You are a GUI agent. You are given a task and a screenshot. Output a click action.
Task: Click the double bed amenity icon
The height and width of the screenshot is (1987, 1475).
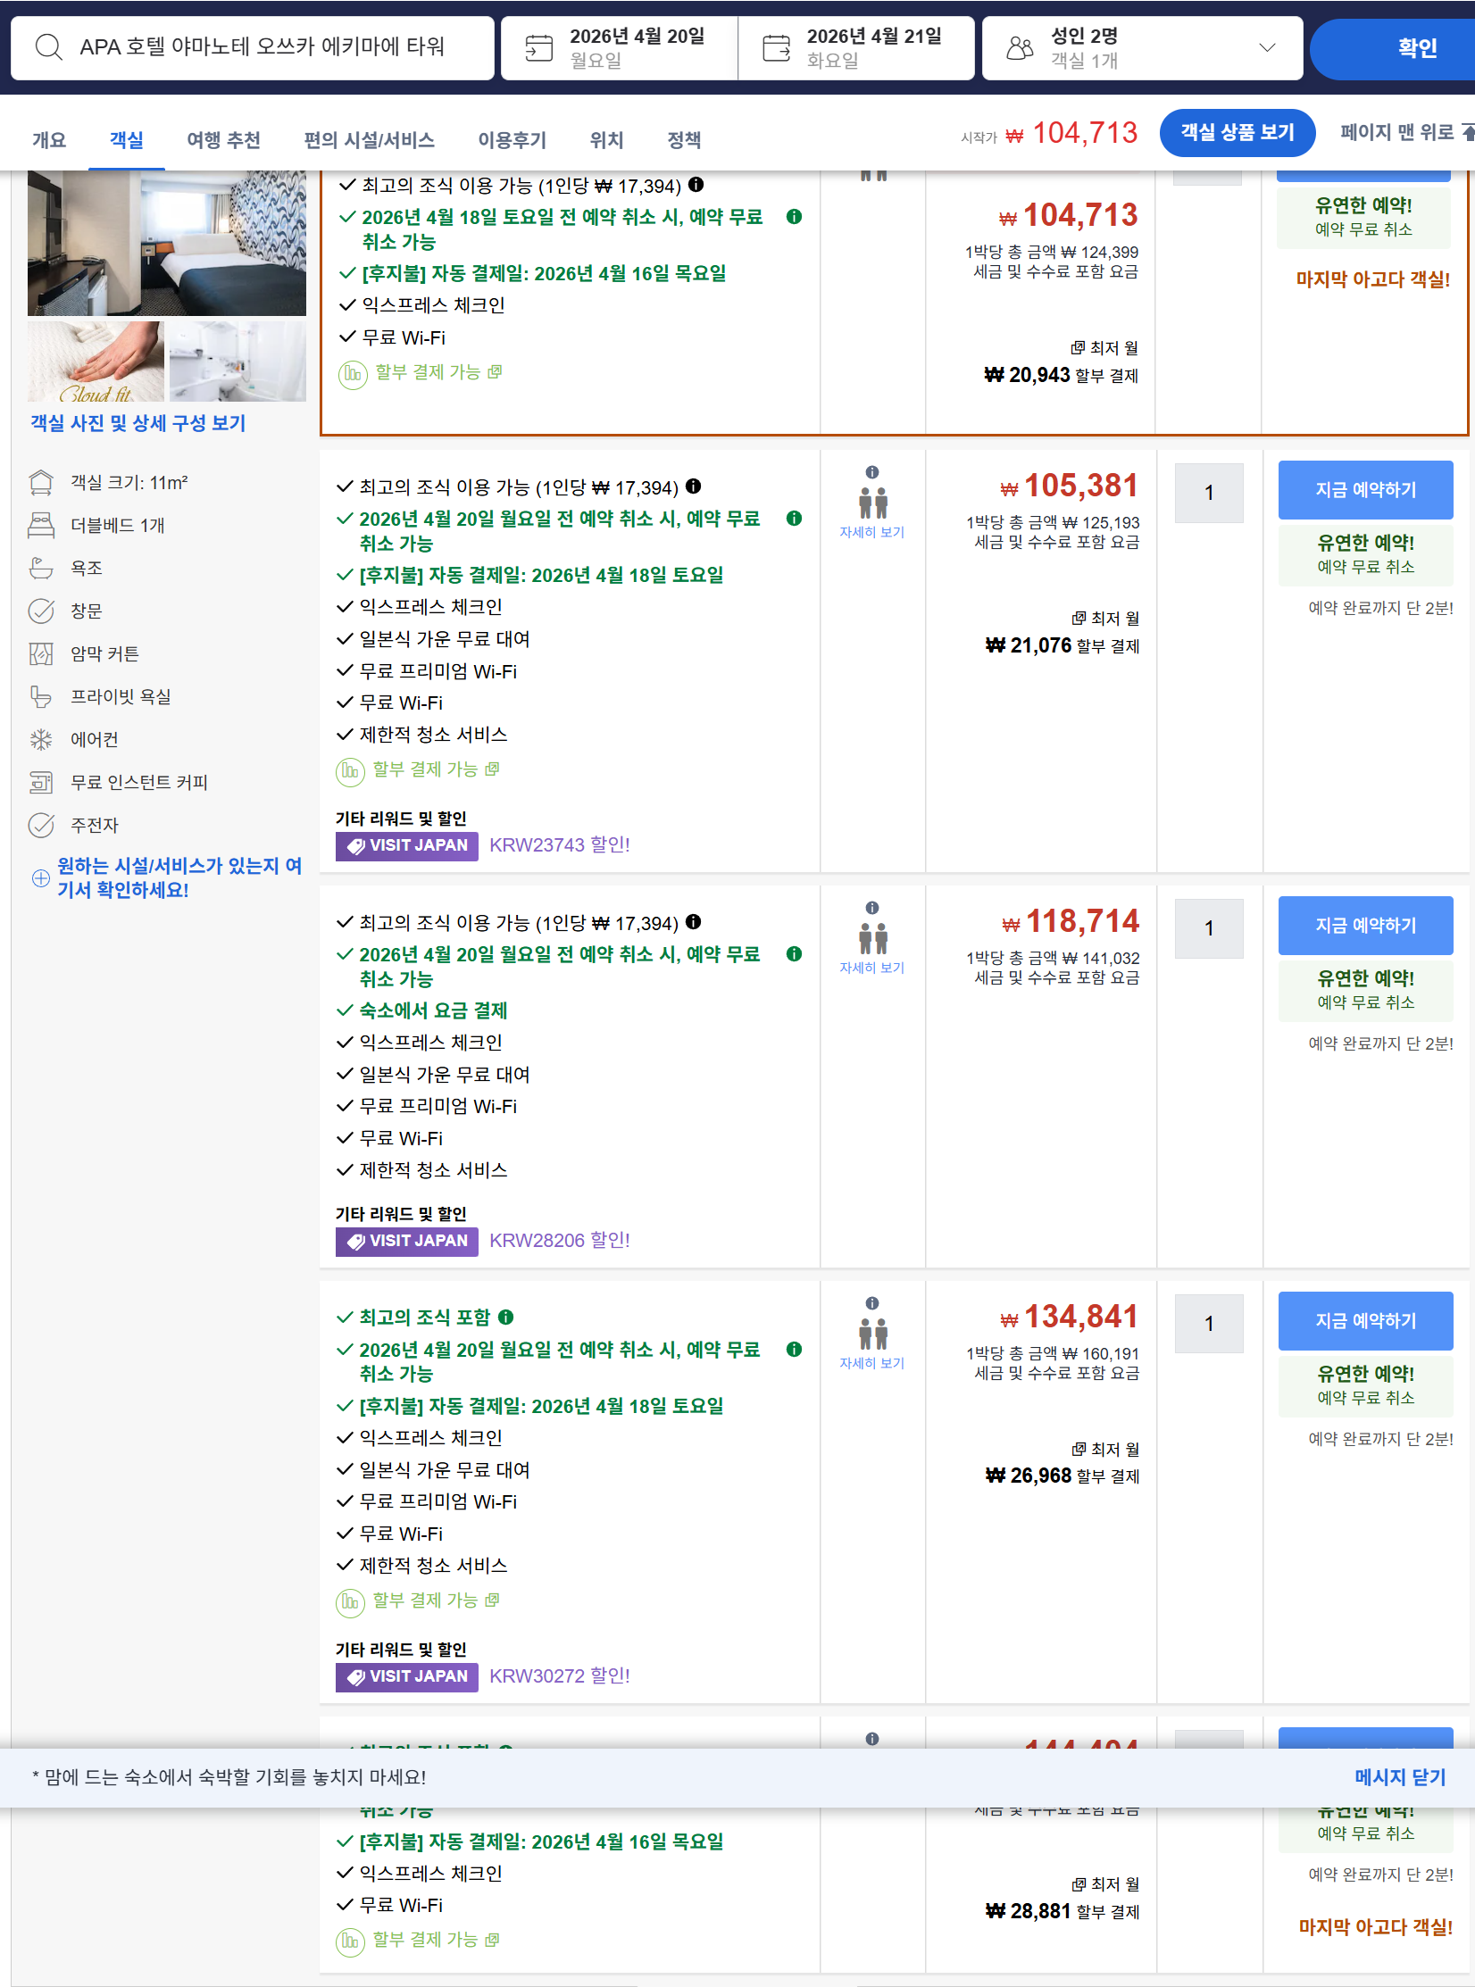(x=42, y=525)
